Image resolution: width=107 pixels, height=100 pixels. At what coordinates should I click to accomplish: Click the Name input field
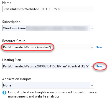48,9
